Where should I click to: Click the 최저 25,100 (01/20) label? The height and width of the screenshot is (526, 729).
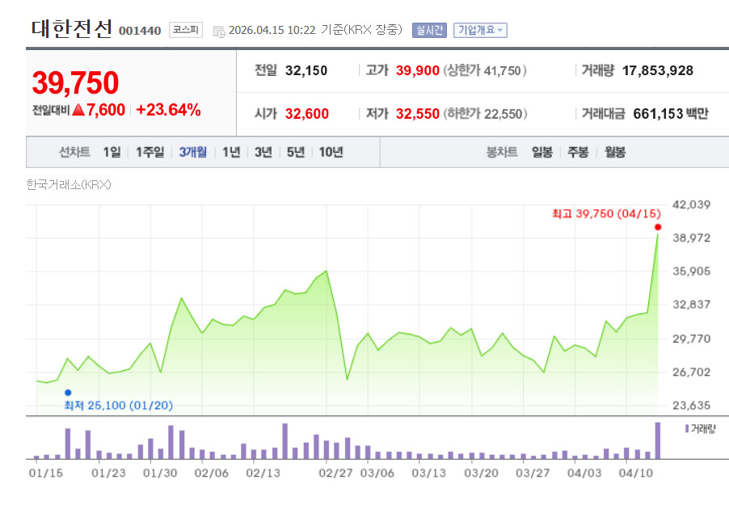click(119, 405)
